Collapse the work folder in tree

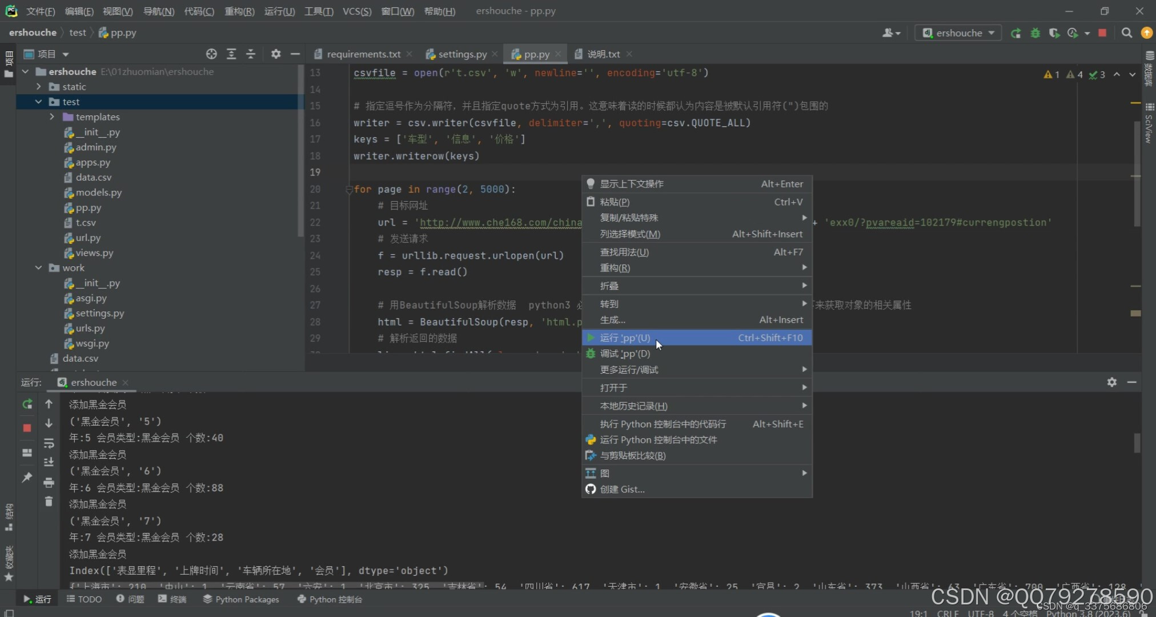tap(38, 267)
